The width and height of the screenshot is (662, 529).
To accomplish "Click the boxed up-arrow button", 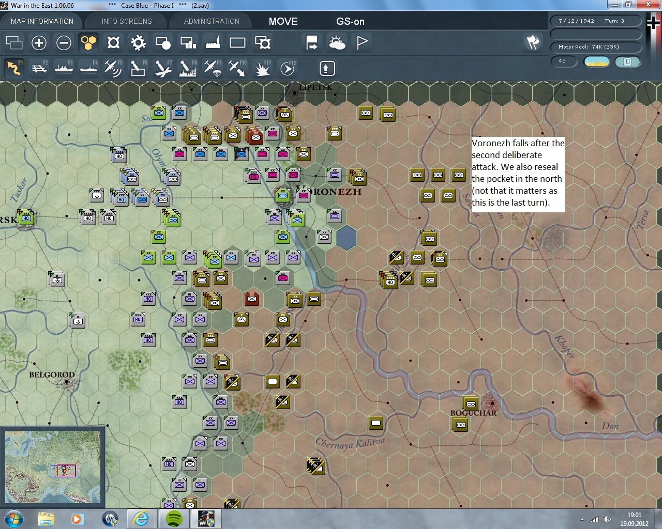I will [327, 68].
